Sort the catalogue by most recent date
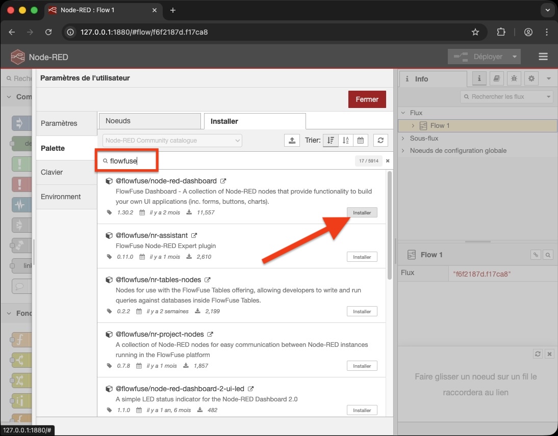The image size is (558, 436). [360, 141]
